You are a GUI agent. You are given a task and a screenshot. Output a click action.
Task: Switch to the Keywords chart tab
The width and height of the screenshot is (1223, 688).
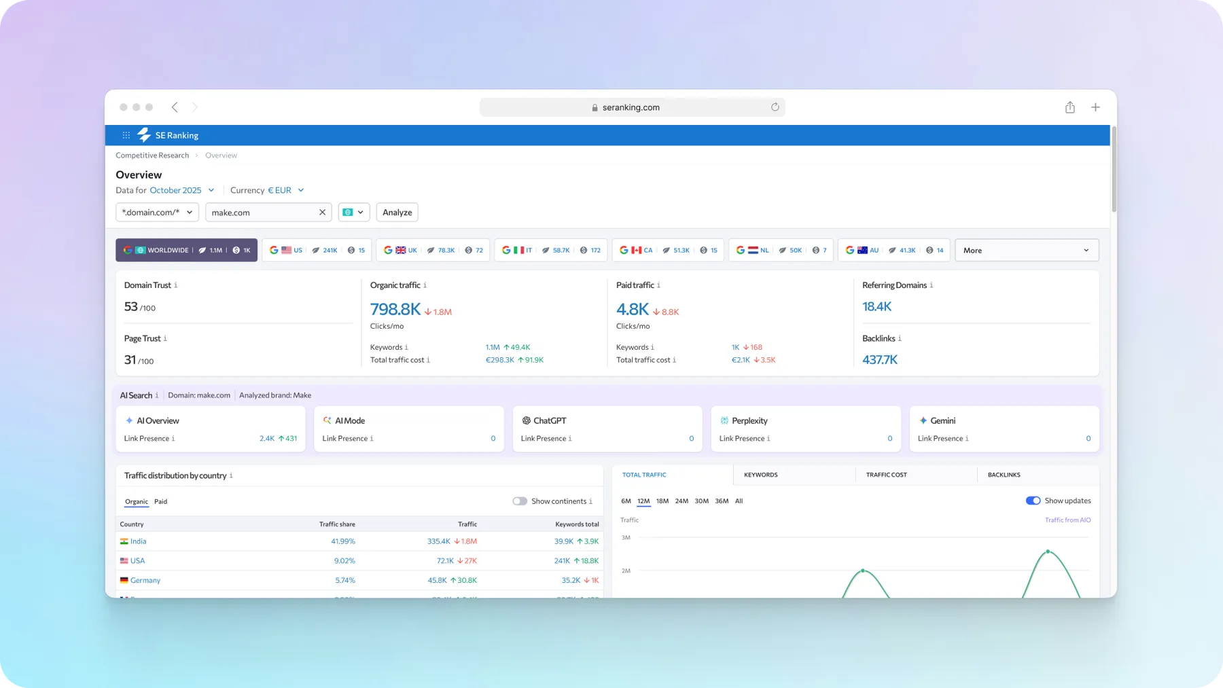(x=760, y=475)
